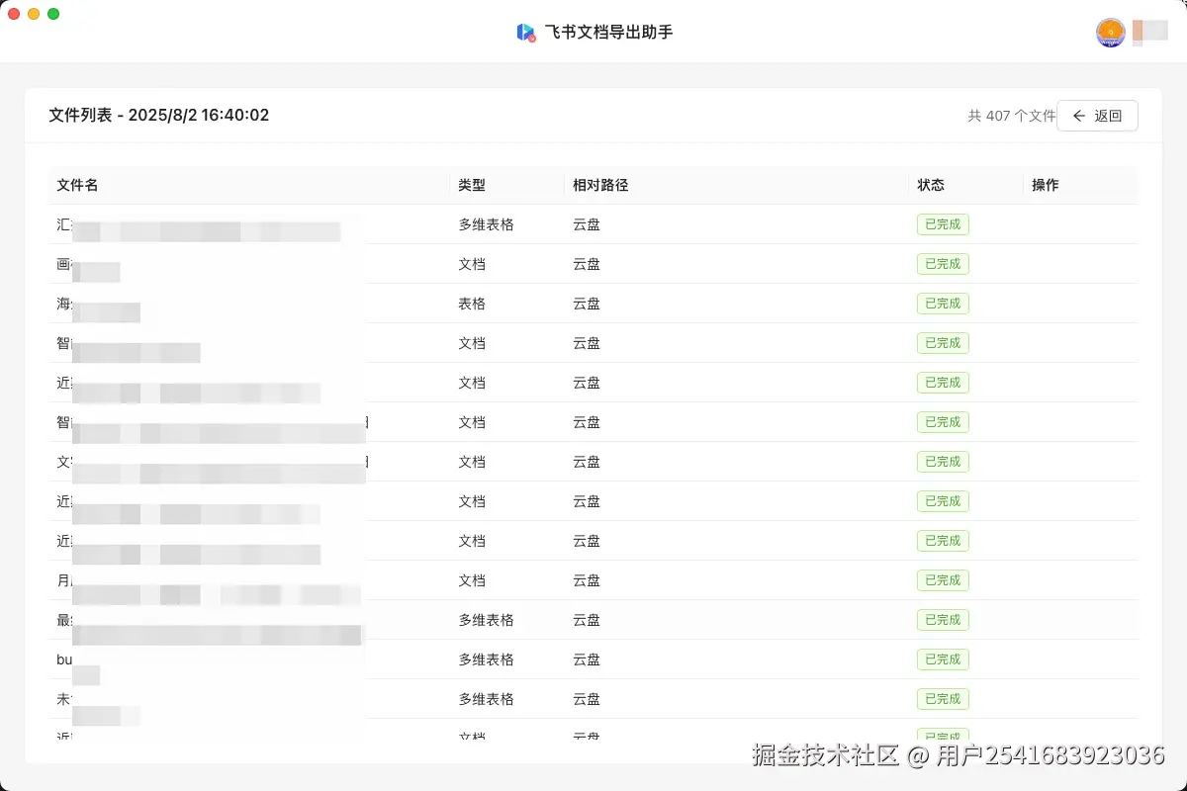Click the 已完成 status badge on the second row

pos(943,264)
